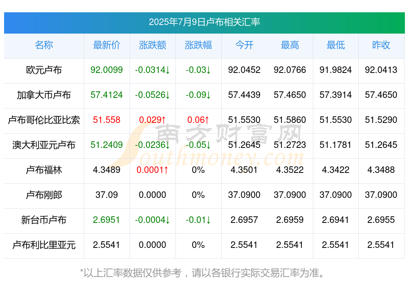
Task: Click the change value 0.0001↑
Action: pos(152,170)
